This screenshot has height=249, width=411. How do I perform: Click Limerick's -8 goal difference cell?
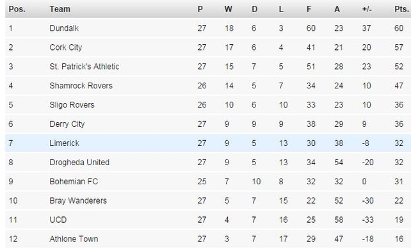pos(366,143)
